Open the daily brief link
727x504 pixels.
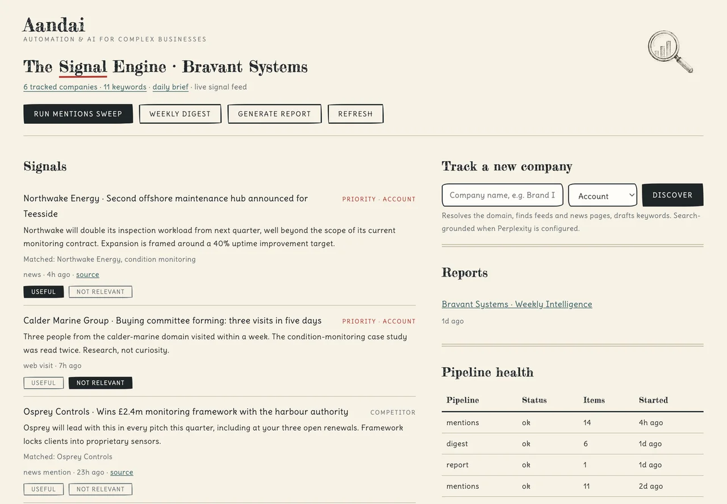click(170, 87)
